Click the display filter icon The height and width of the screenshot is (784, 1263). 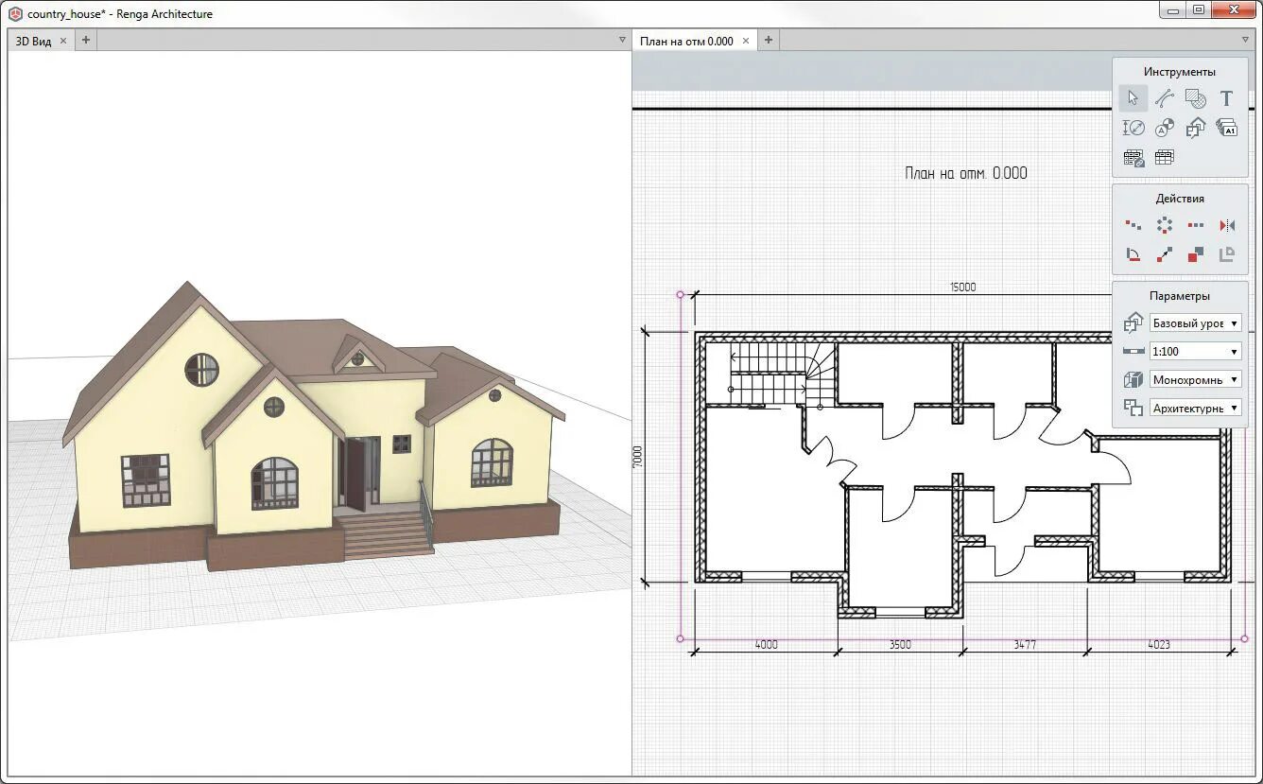tap(1133, 408)
